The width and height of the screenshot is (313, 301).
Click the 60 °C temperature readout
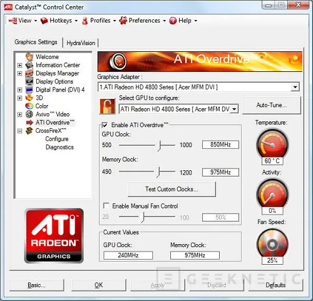tap(272, 161)
